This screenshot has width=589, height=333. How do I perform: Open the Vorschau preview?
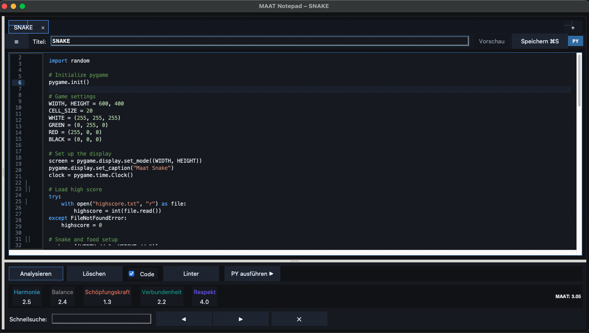(x=492, y=41)
